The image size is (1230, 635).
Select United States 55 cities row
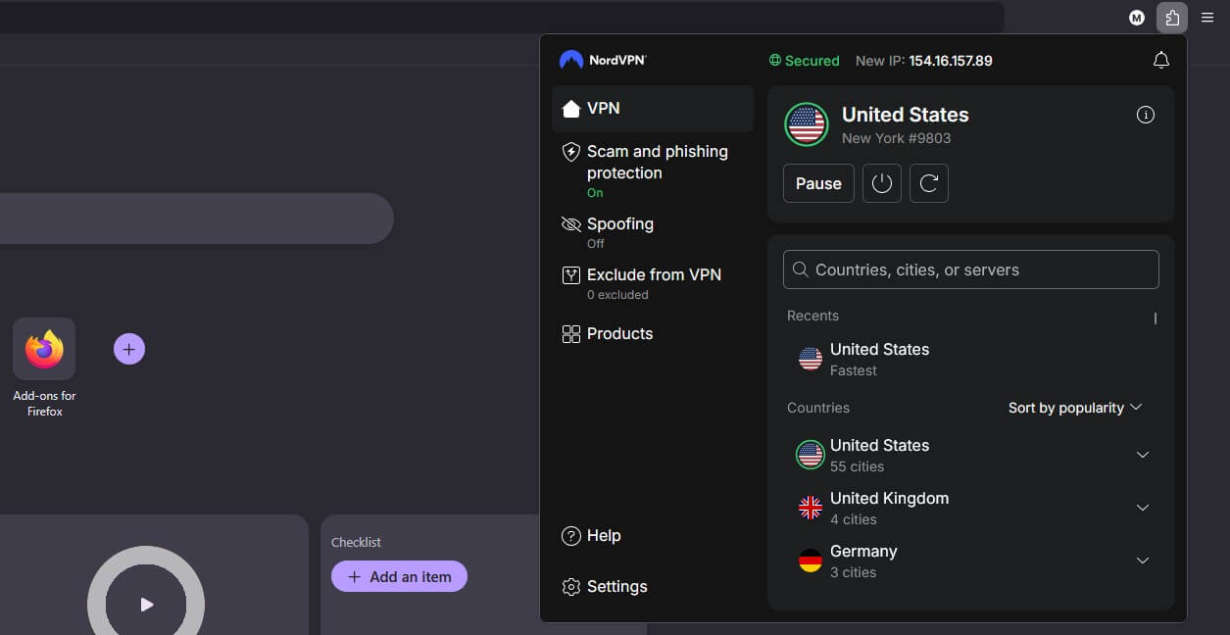coord(970,455)
